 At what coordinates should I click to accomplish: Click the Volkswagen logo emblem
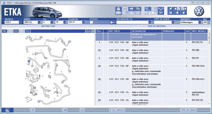[x=199, y=11]
